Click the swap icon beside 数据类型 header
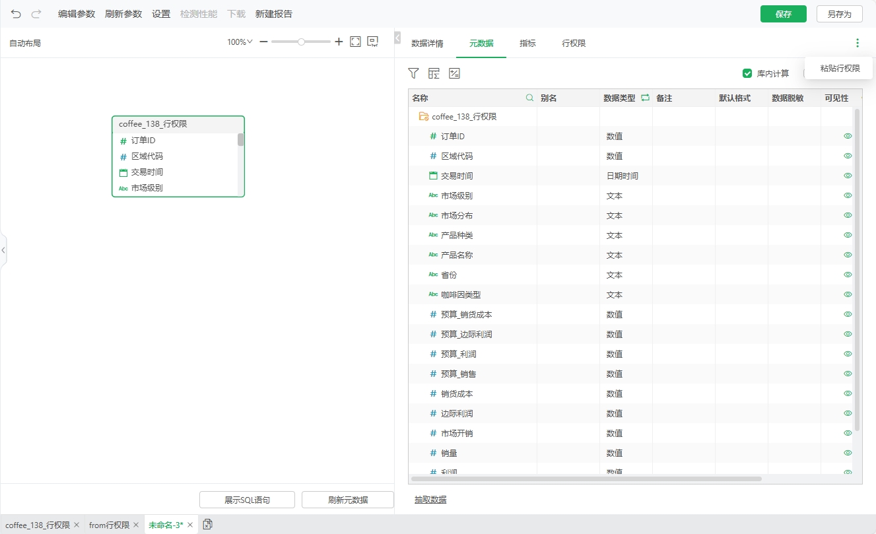 point(645,98)
